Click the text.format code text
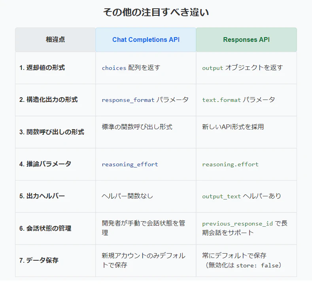 point(221,100)
